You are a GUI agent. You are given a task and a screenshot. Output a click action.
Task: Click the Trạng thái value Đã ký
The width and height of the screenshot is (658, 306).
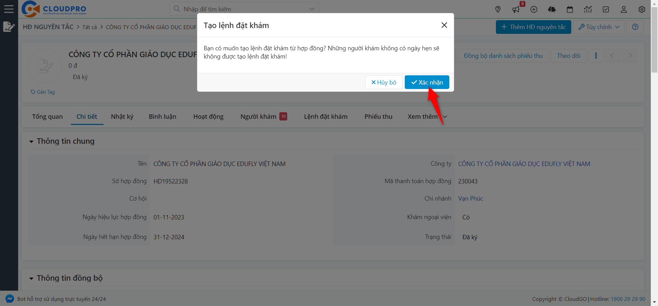(470, 237)
